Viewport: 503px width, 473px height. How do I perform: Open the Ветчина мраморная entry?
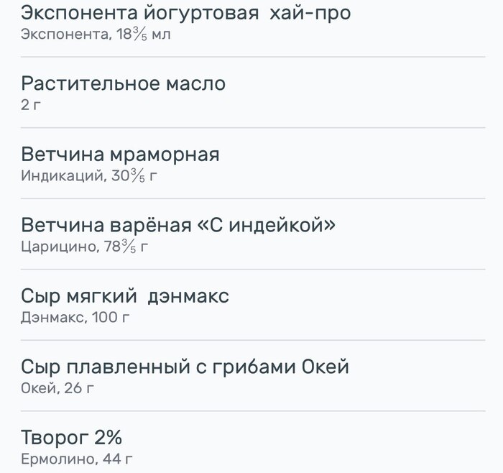253,163
